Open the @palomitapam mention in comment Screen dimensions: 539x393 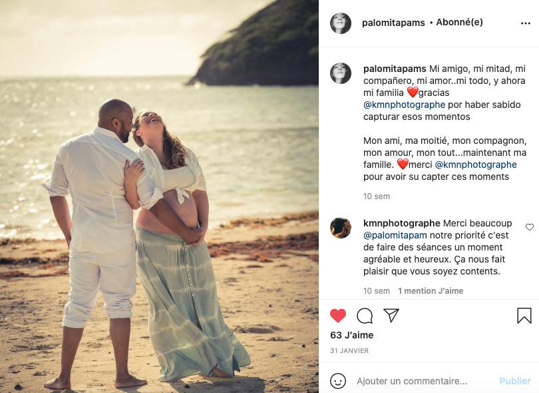(x=395, y=235)
